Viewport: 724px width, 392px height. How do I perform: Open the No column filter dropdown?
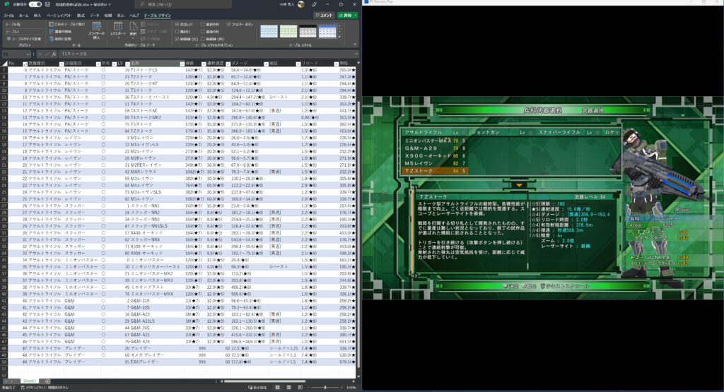pyautogui.click(x=25, y=64)
